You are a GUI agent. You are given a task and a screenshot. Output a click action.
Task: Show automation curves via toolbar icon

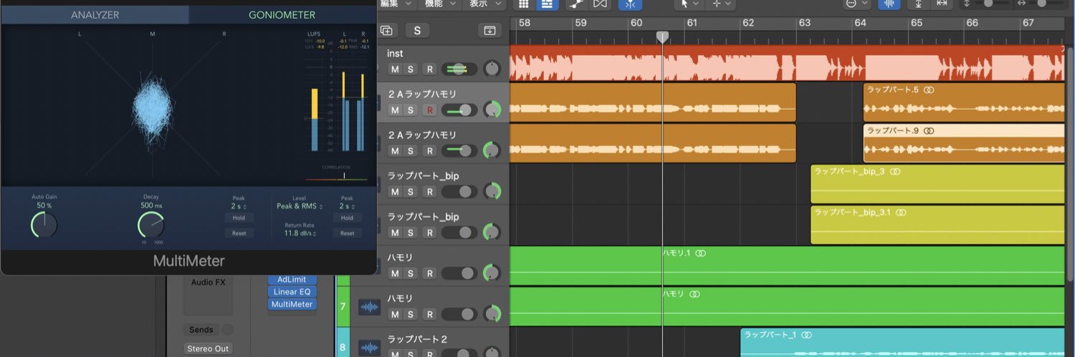pos(576,4)
